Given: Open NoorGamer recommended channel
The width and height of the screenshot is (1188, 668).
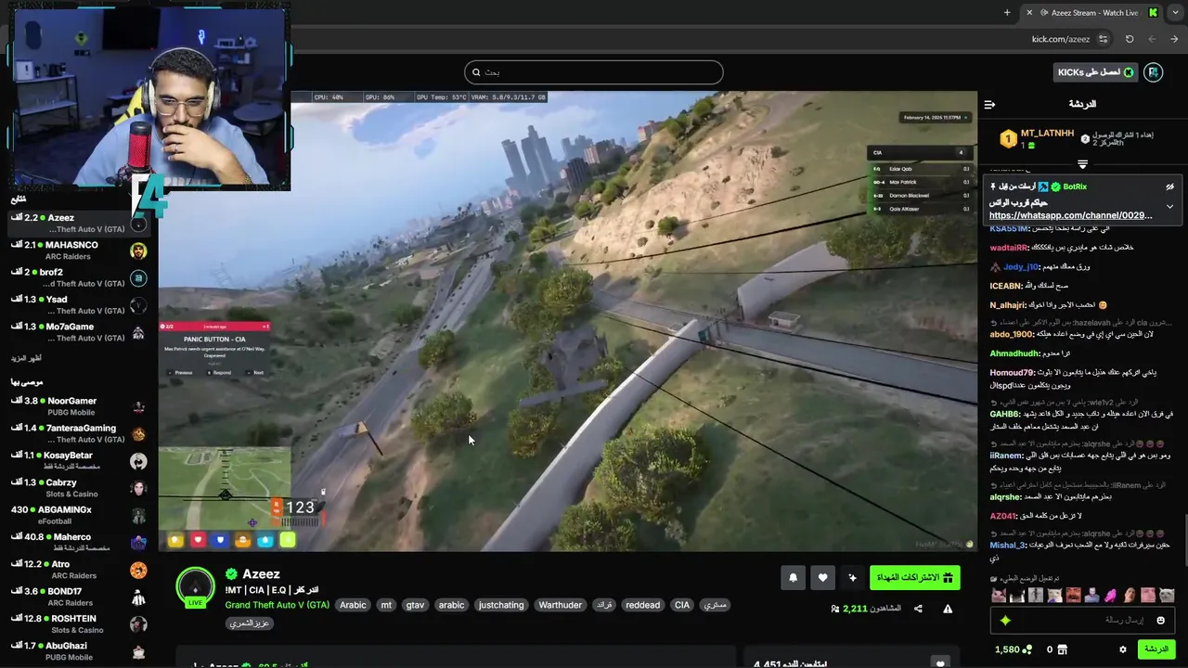Looking at the screenshot, I should tap(79, 406).
